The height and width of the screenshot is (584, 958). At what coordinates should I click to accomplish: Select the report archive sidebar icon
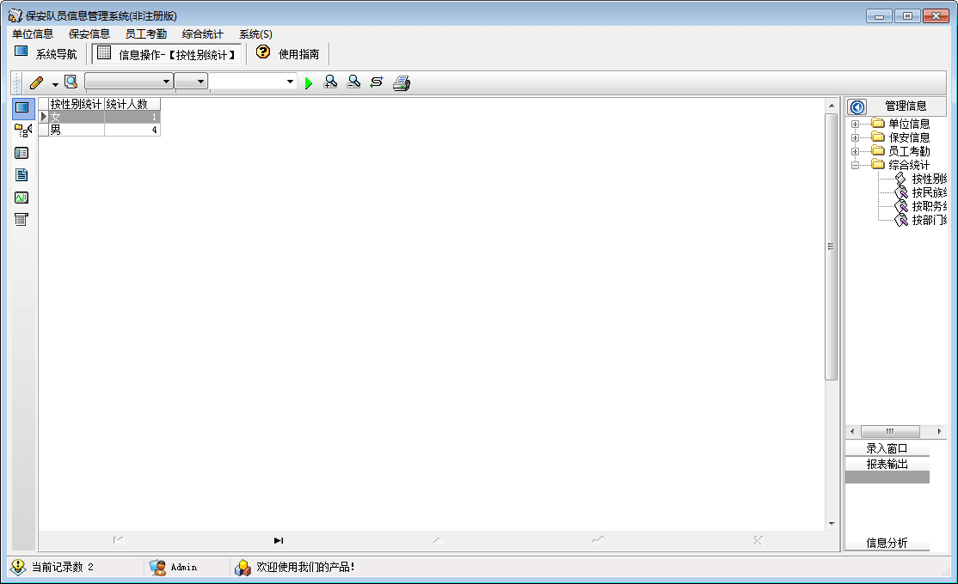click(x=21, y=220)
